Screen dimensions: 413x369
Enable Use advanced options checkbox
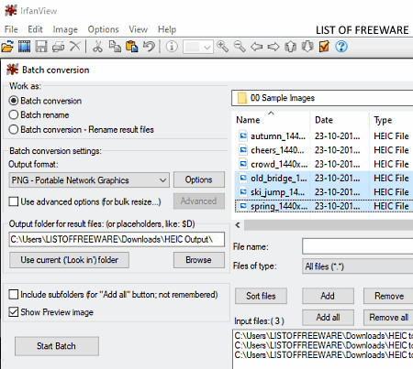click(14, 201)
